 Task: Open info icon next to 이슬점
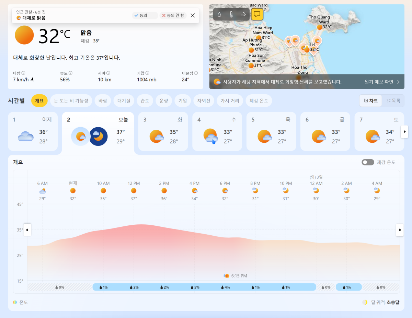(x=196, y=73)
